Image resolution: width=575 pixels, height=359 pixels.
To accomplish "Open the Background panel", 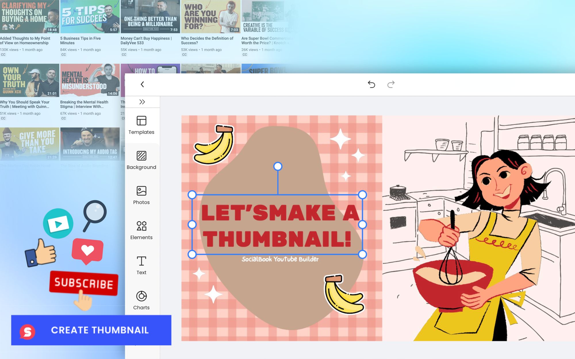I will click(x=141, y=160).
